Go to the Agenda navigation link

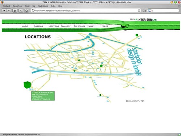coord(39,26)
